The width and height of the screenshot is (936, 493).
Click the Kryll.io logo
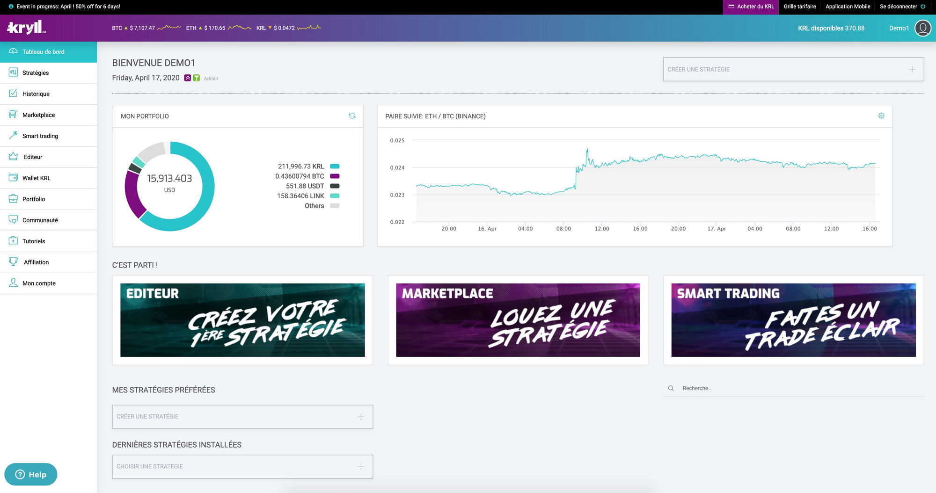pyautogui.click(x=26, y=28)
